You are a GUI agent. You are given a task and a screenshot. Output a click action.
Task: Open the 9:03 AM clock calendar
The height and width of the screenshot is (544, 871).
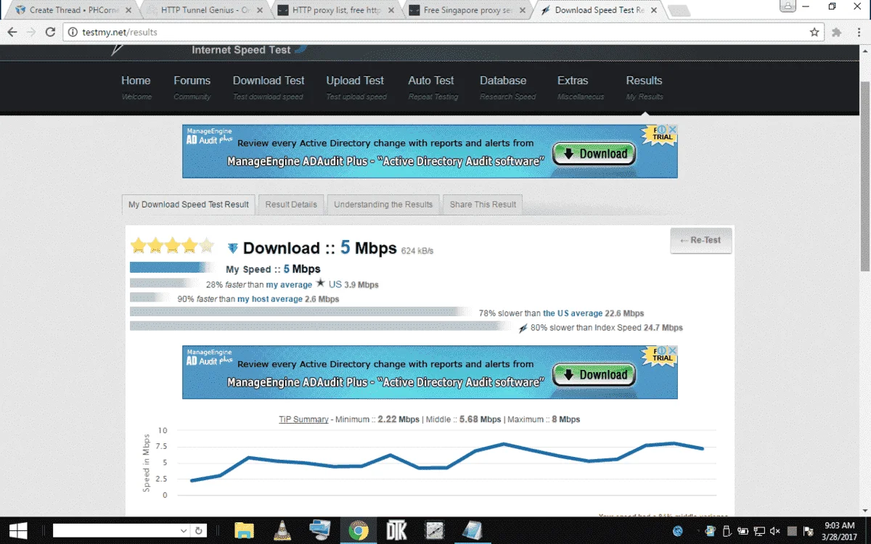click(840, 531)
